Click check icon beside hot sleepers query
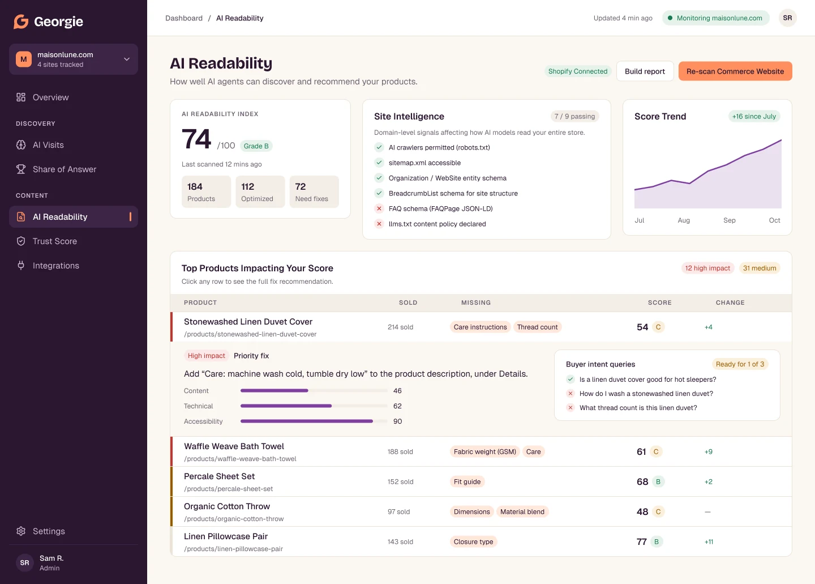Viewport: 815px width, 584px height. [x=570, y=380]
